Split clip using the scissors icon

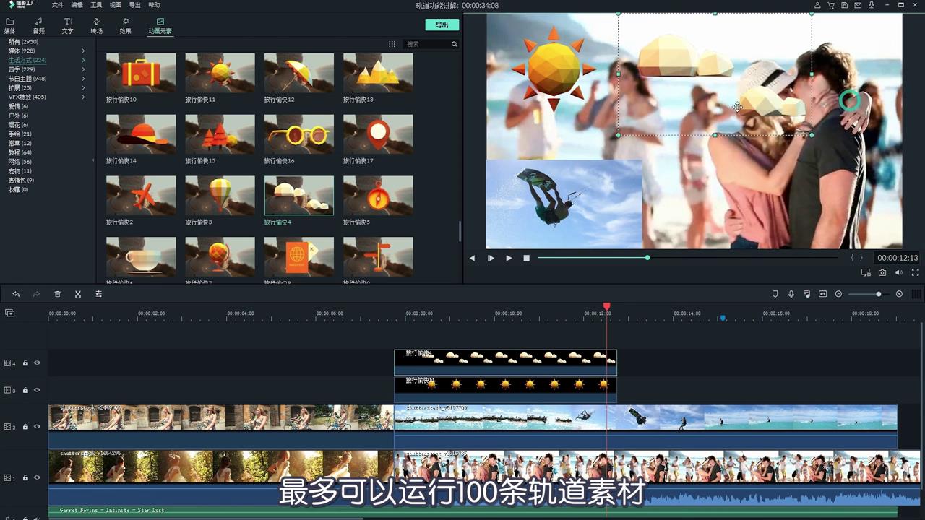click(x=78, y=294)
